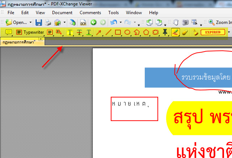
Task: Open toolbar options arrow after rotate icons
Action: [165, 25]
